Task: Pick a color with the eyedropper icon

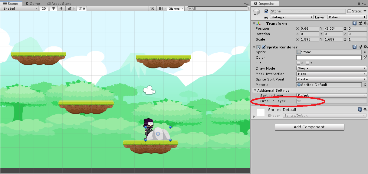Action: click(x=365, y=57)
